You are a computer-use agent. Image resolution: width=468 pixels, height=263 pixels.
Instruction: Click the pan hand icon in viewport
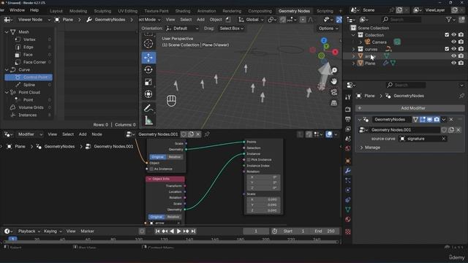(334, 81)
